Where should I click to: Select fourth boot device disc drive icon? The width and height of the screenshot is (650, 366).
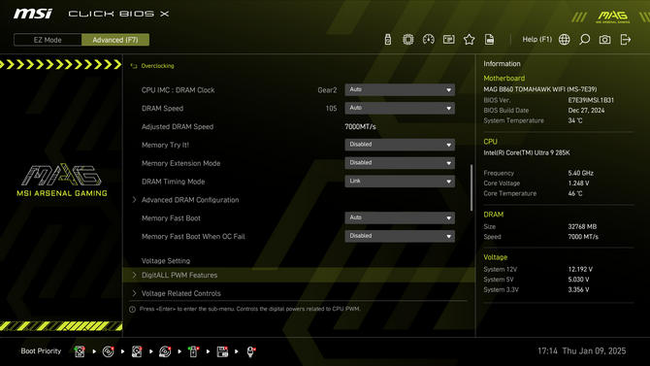(165, 351)
